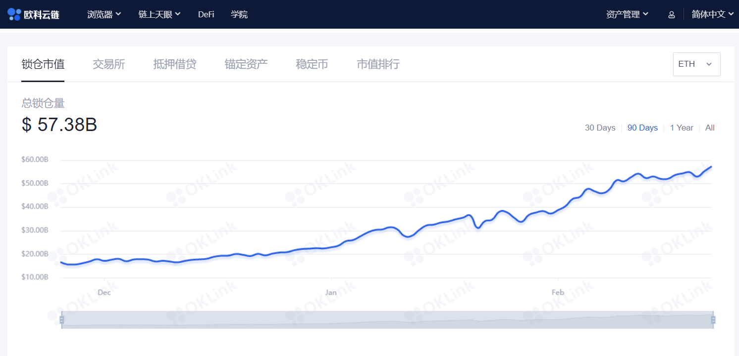Image resolution: width=739 pixels, height=356 pixels.
Task: Click the Jan label on x-axis
Action: click(331, 292)
